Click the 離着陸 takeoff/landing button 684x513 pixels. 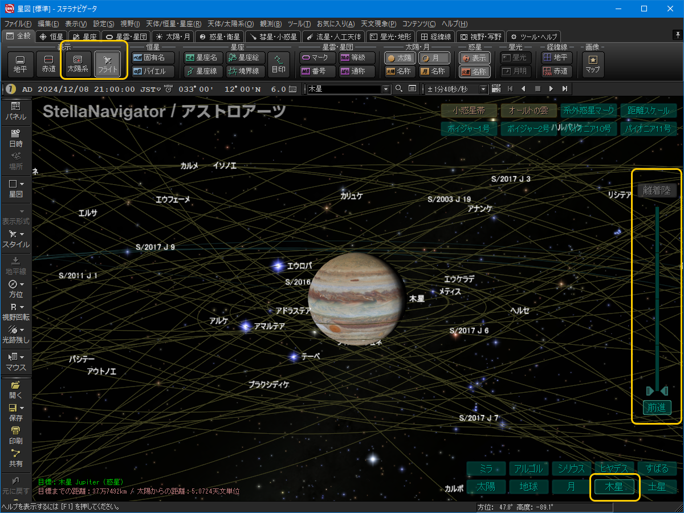(x=657, y=191)
